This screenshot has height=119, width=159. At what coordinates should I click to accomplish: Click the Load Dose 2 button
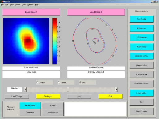(x=96, y=12)
